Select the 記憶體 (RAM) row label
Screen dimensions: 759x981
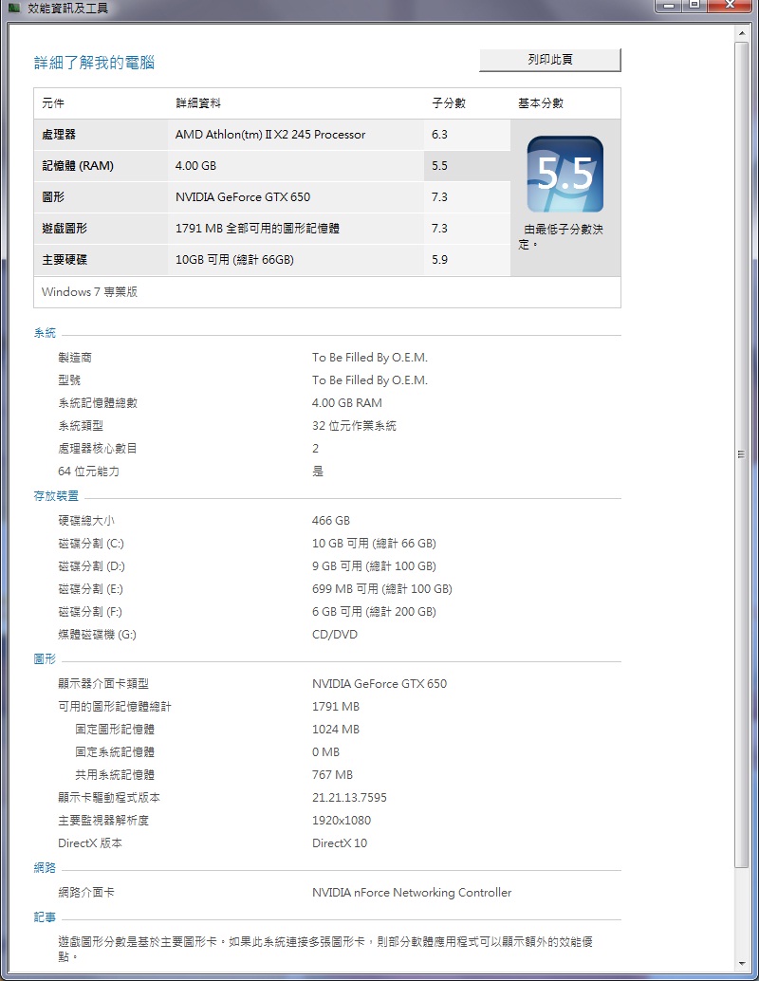pyautogui.click(x=78, y=166)
